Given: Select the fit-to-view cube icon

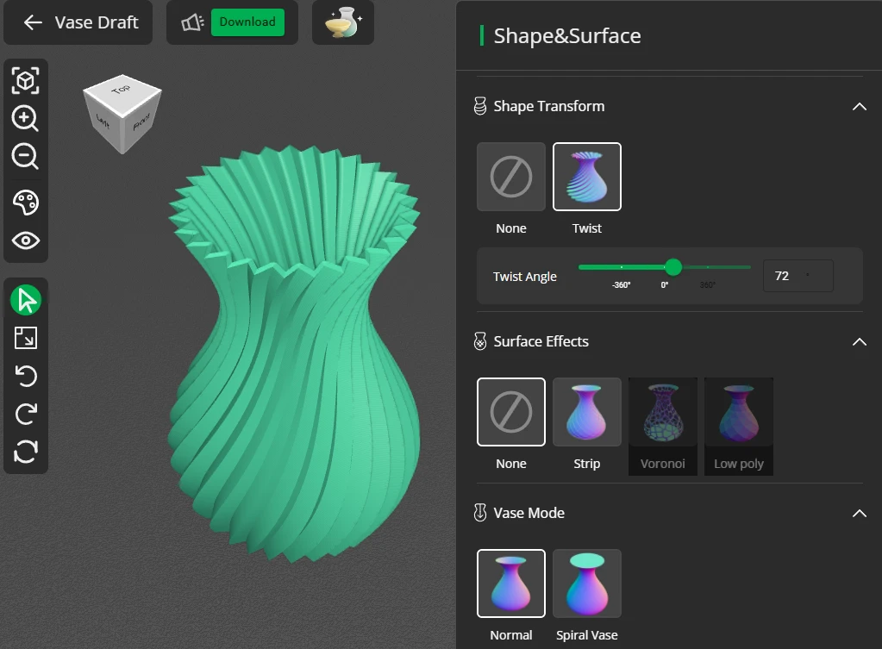Looking at the screenshot, I should (25, 80).
